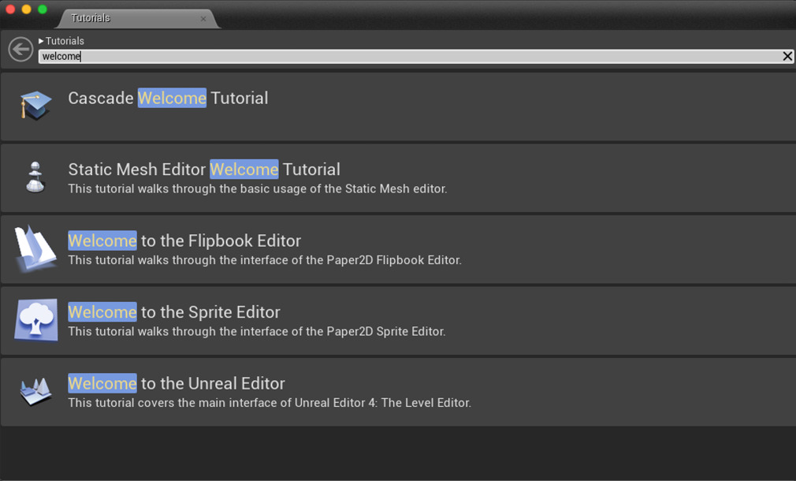Screen dimensions: 796x481
Task: Click the Sprite Editor tree icon
Action: (x=34, y=318)
